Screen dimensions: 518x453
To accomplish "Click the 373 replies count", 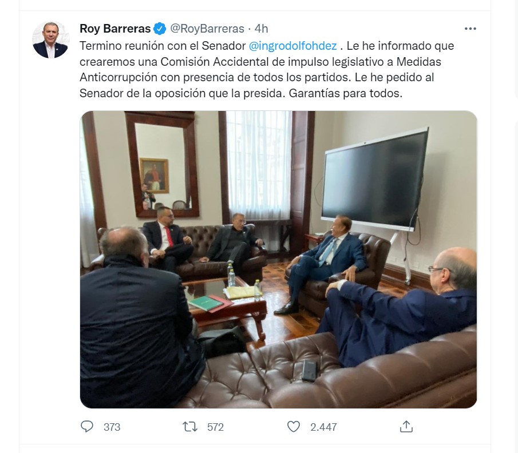I will click(112, 427).
